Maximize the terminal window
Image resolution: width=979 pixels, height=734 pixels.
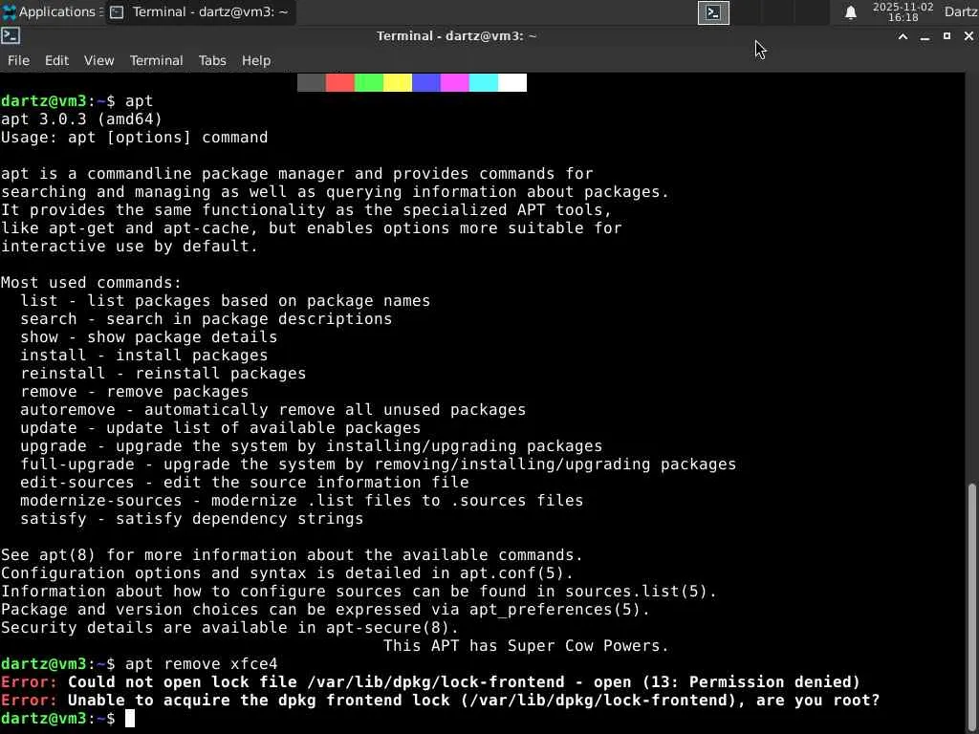[x=946, y=36]
